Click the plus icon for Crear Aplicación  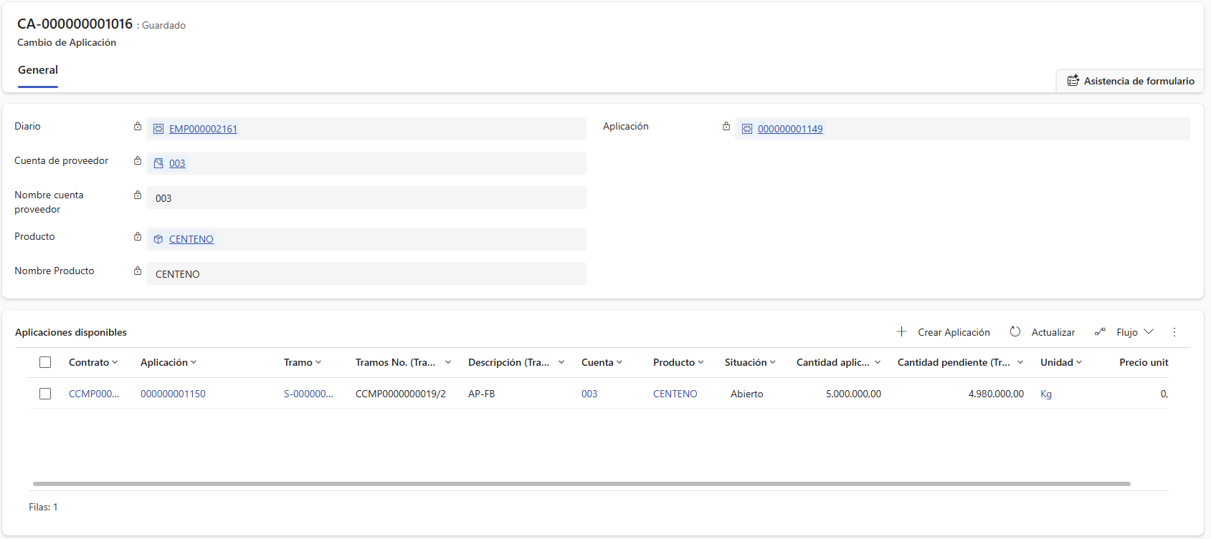click(901, 332)
